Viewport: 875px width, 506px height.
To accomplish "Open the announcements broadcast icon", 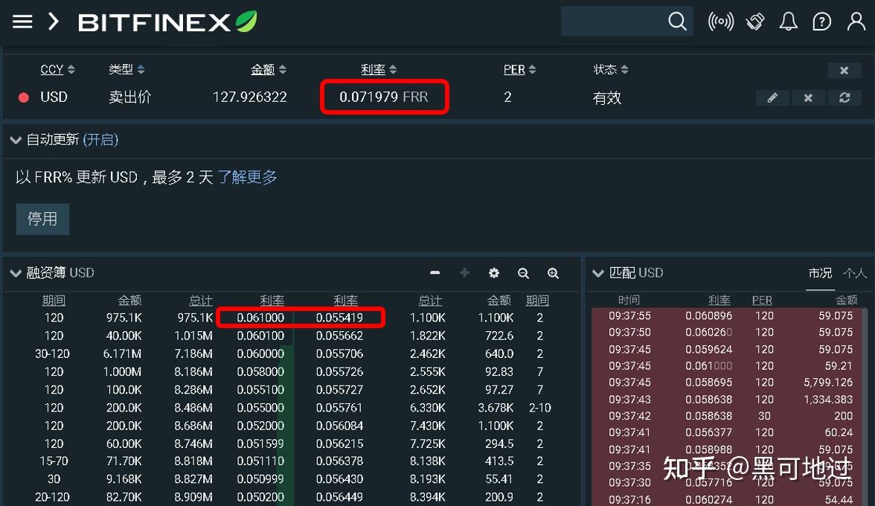I will click(x=720, y=21).
